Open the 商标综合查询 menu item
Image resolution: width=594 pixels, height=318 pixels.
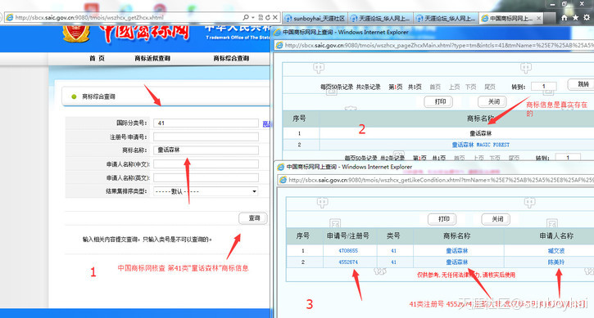231,58
